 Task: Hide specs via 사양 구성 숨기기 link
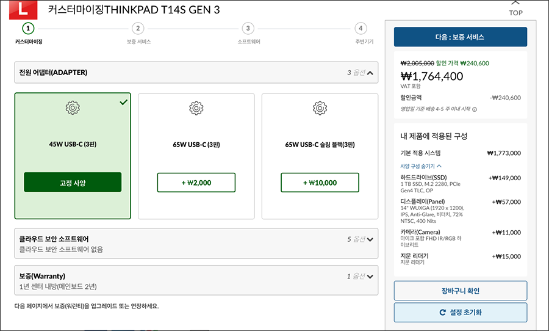point(421,166)
